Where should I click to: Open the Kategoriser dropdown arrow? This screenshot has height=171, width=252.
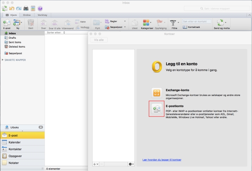pos(150,22)
